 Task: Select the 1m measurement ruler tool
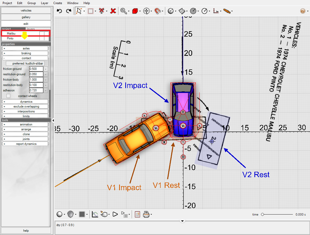216,11
